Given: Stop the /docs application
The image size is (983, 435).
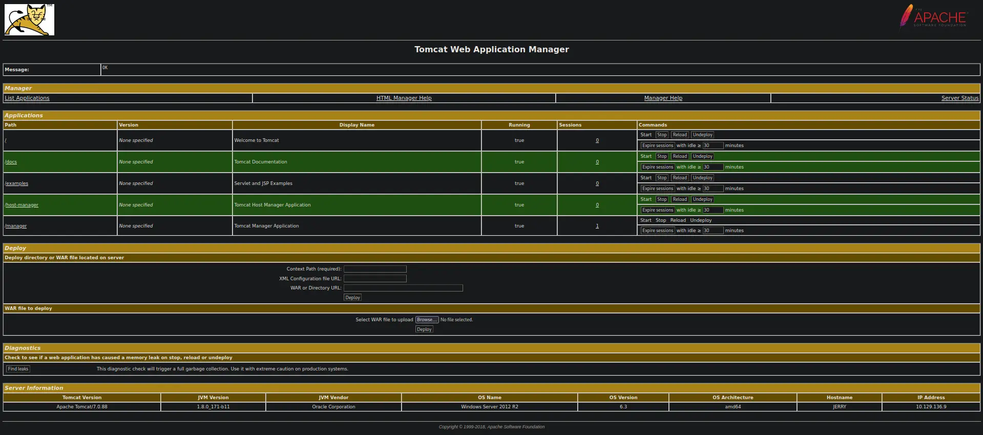Looking at the screenshot, I should click(662, 156).
